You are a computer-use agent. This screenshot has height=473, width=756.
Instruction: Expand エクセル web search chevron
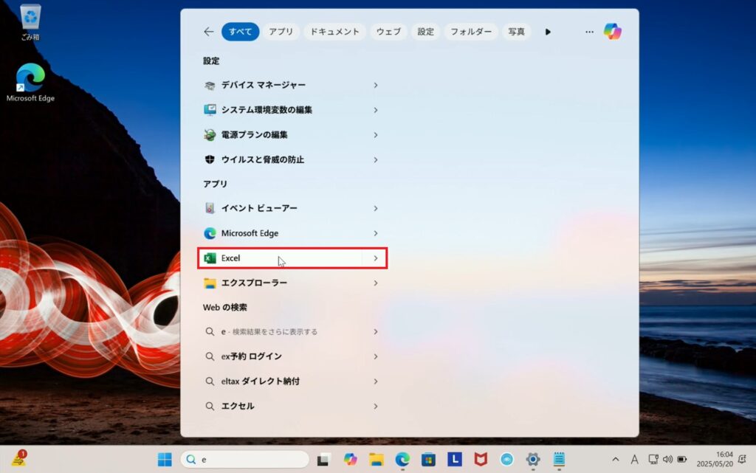click(375, 406)
